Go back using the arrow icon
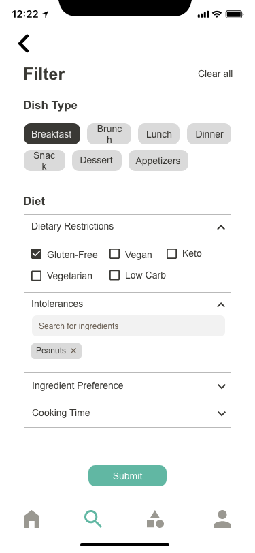Image resolution: width=255 pixels, height=553 pixels. [x=24, y=44]
